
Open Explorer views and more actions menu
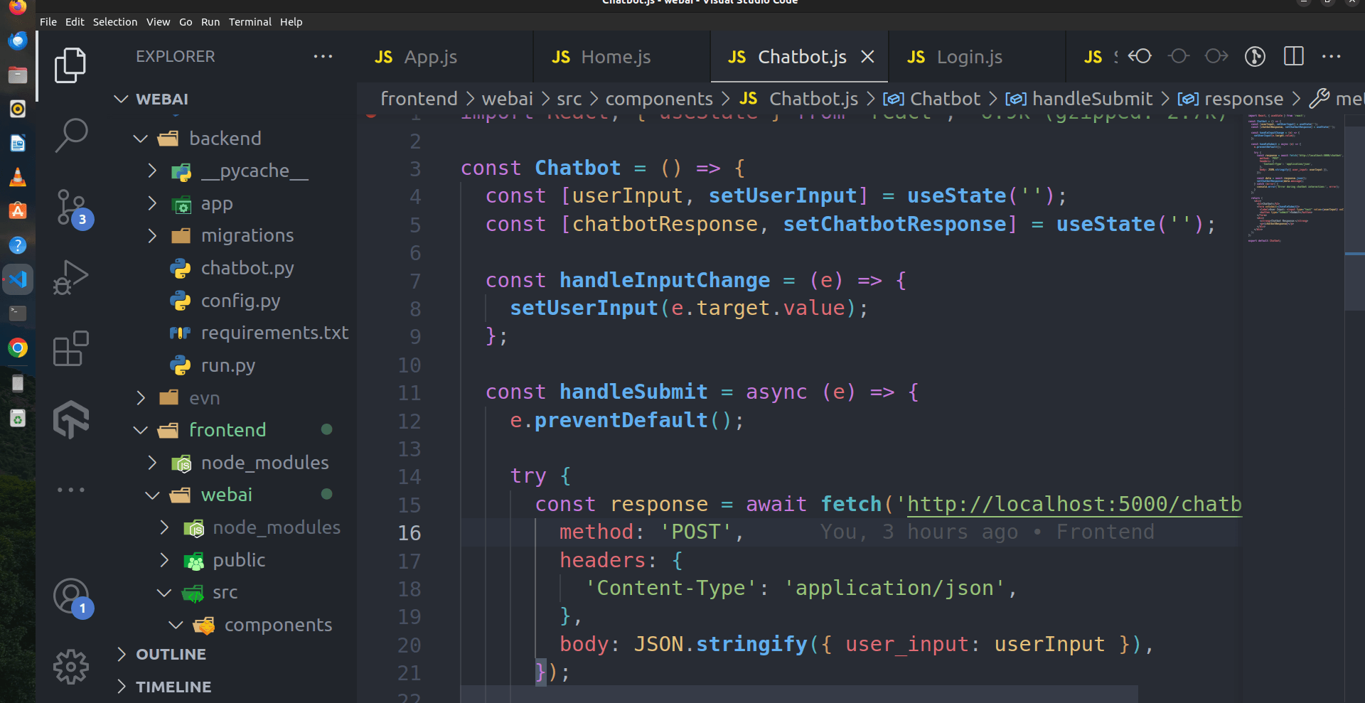click(x=323, y=56)
